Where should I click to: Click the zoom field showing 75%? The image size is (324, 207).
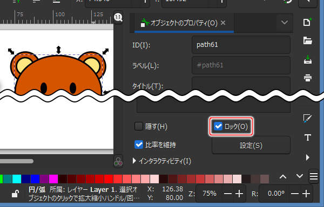pyautogui.click(x=209, y=194)
